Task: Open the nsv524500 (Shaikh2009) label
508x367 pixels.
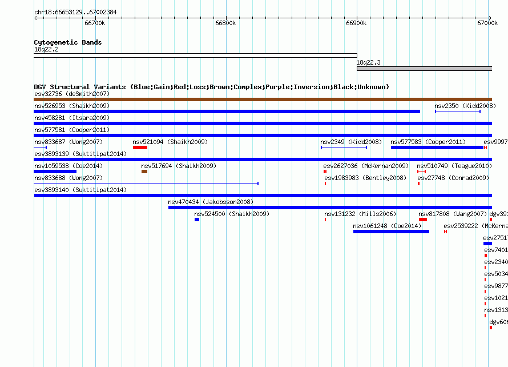Action: [232, 214]
